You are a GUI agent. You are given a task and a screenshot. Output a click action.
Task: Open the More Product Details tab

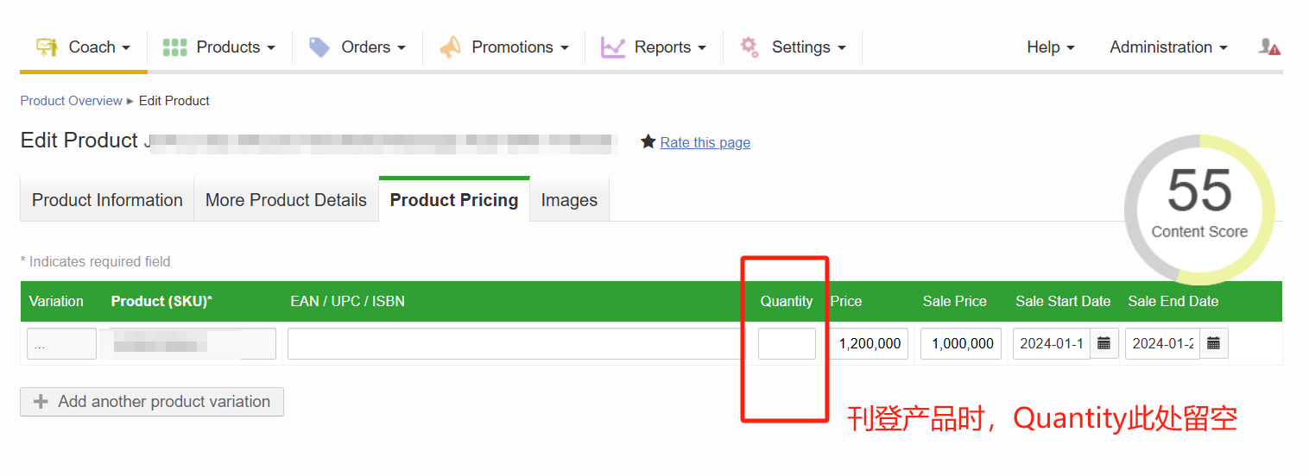coord(286,200)
